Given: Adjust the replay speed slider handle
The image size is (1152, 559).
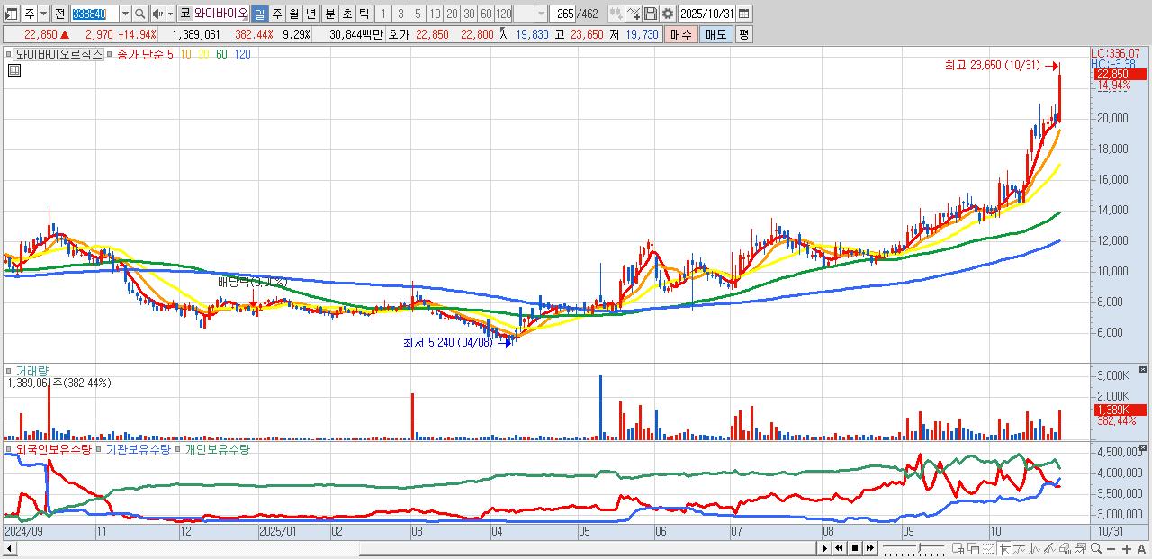Looking at the screenshot, I should tap(920, 547).
